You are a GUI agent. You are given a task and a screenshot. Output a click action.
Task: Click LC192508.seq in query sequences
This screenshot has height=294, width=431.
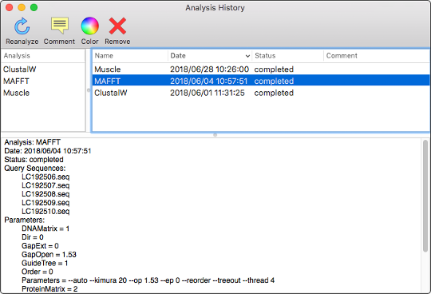click(45, 194)
